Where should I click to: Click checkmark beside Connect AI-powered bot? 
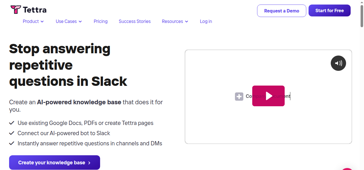coord(12,133)
